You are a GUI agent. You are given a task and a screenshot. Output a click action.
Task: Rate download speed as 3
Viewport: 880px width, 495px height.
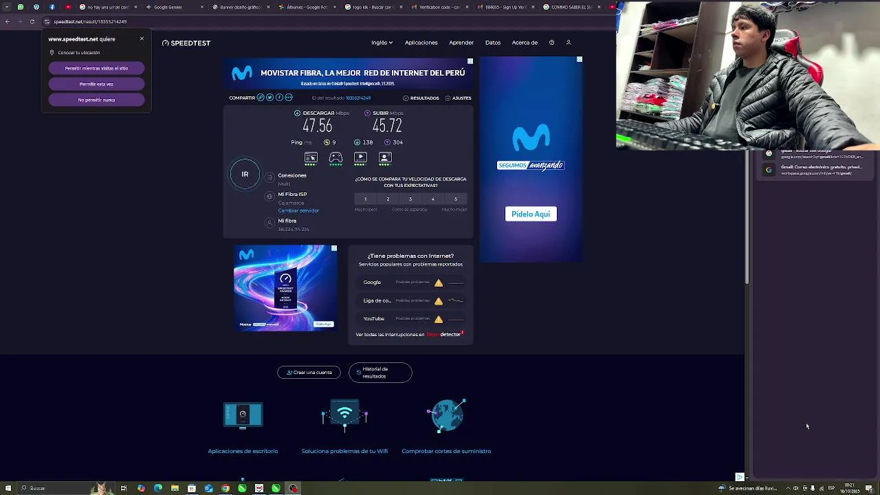410,199
